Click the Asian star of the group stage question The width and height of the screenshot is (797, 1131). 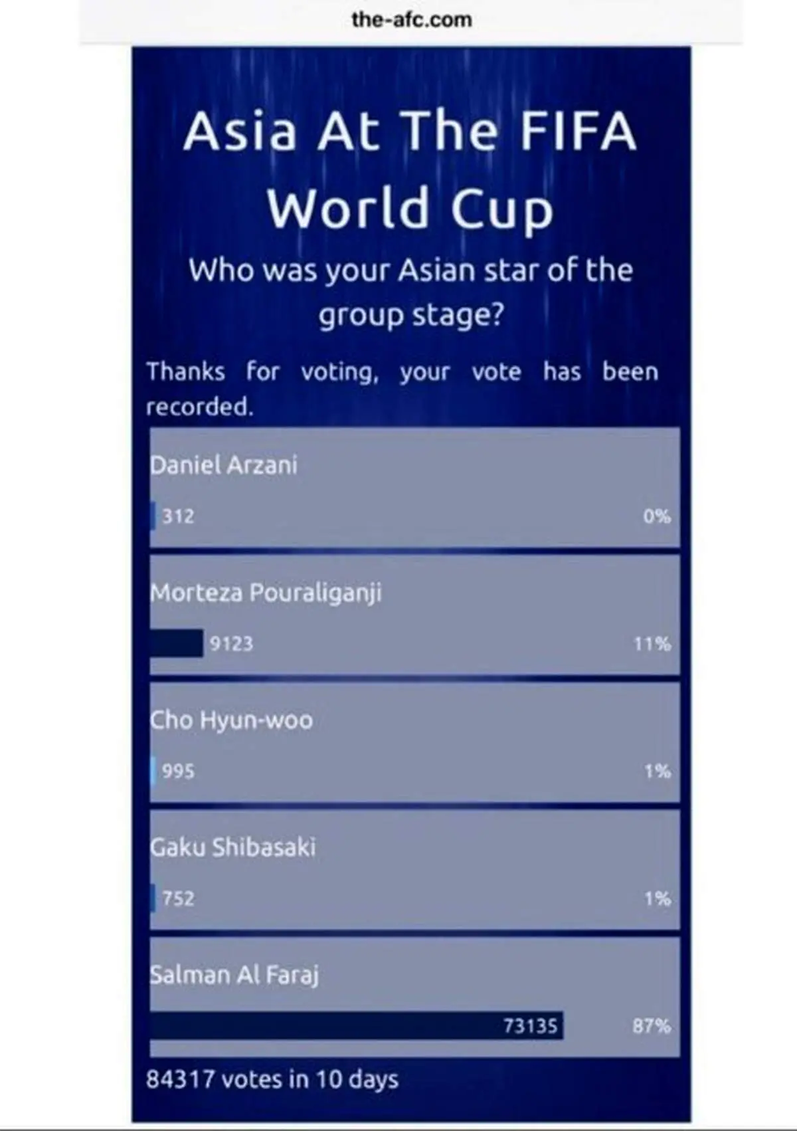pyautogui.click(x=410, y=292)
